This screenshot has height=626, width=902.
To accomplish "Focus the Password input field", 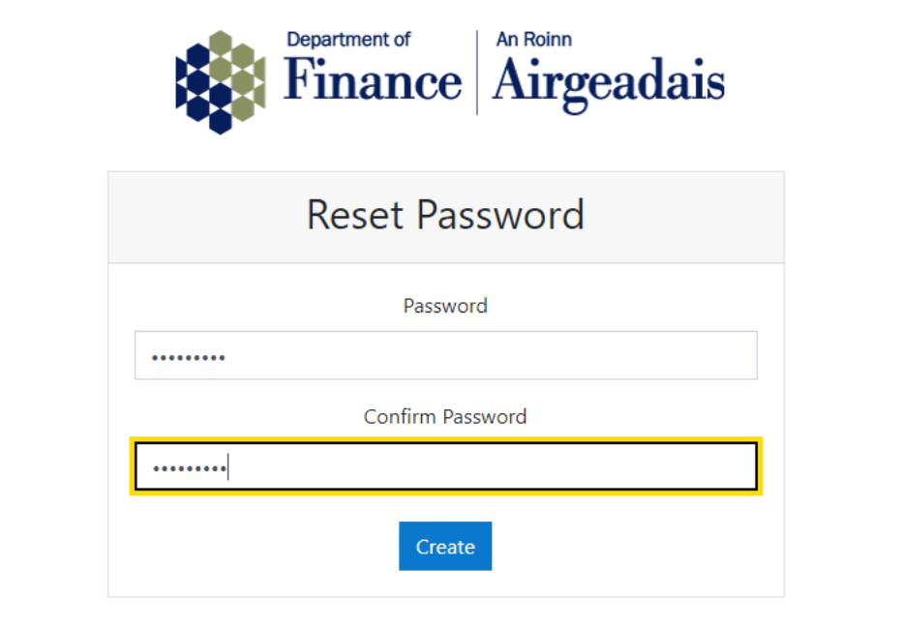I will [446, 355].
